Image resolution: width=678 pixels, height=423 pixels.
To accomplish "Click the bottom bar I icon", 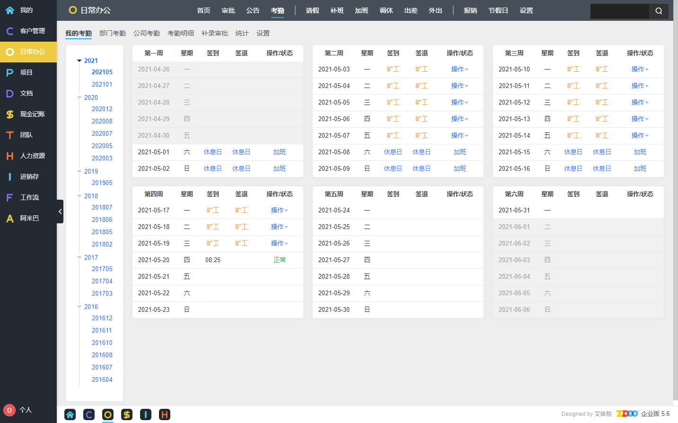I will (x=146, y=415).
